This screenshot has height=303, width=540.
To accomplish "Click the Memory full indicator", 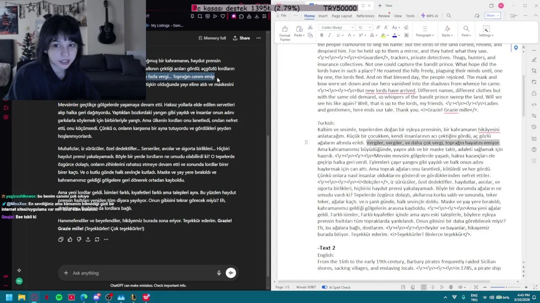I will (x=212, y=38).
